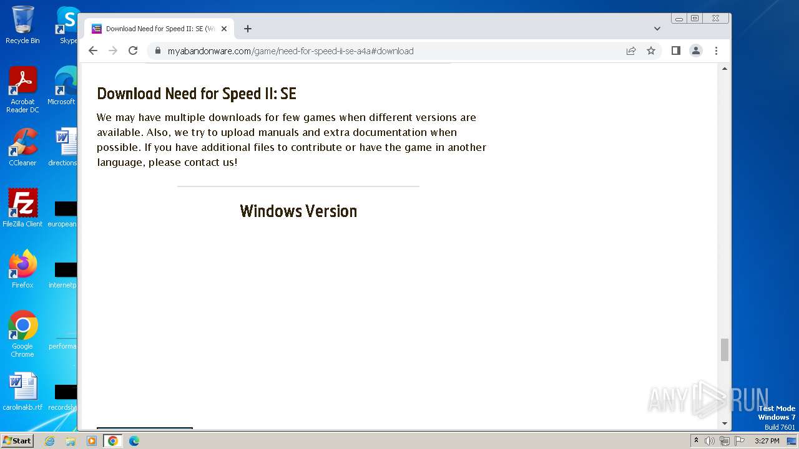Switch to Chrome via its taskbar button
The image size is (799, 449).
(113, 441)
